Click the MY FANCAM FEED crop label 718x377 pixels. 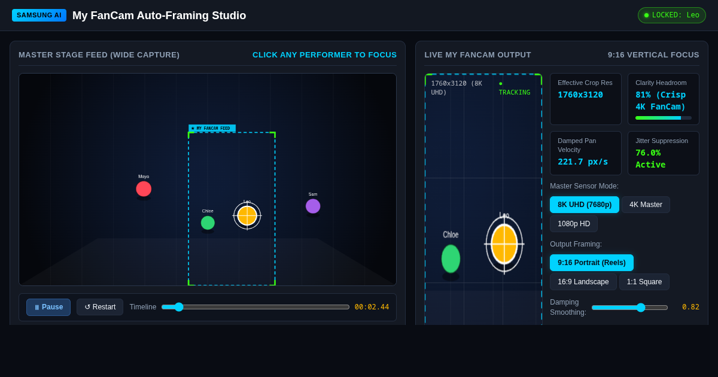(212, 128)
